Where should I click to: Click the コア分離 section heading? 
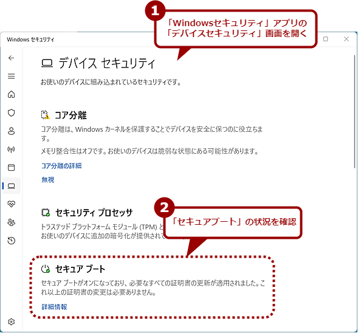click(71, 115)
